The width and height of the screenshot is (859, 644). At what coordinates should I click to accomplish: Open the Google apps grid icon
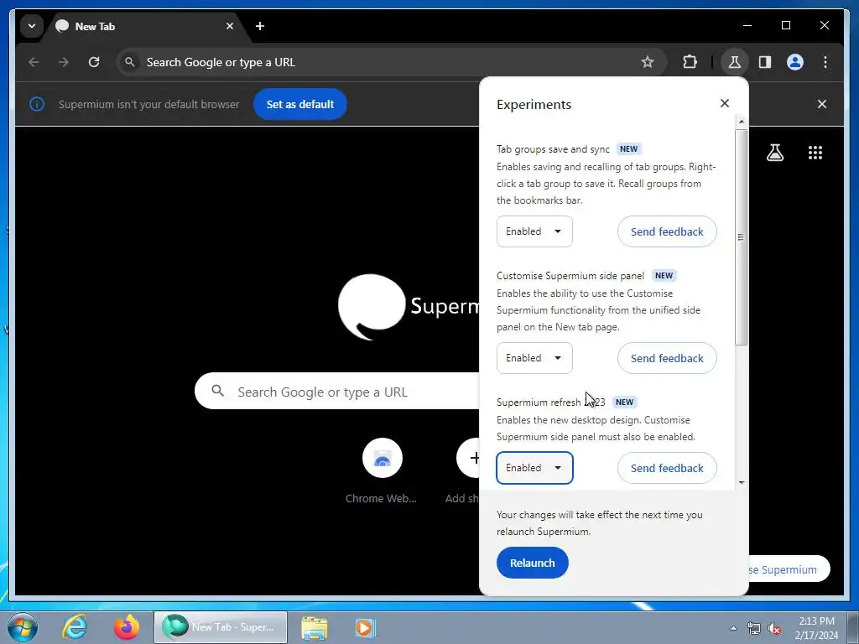[815, 153]
